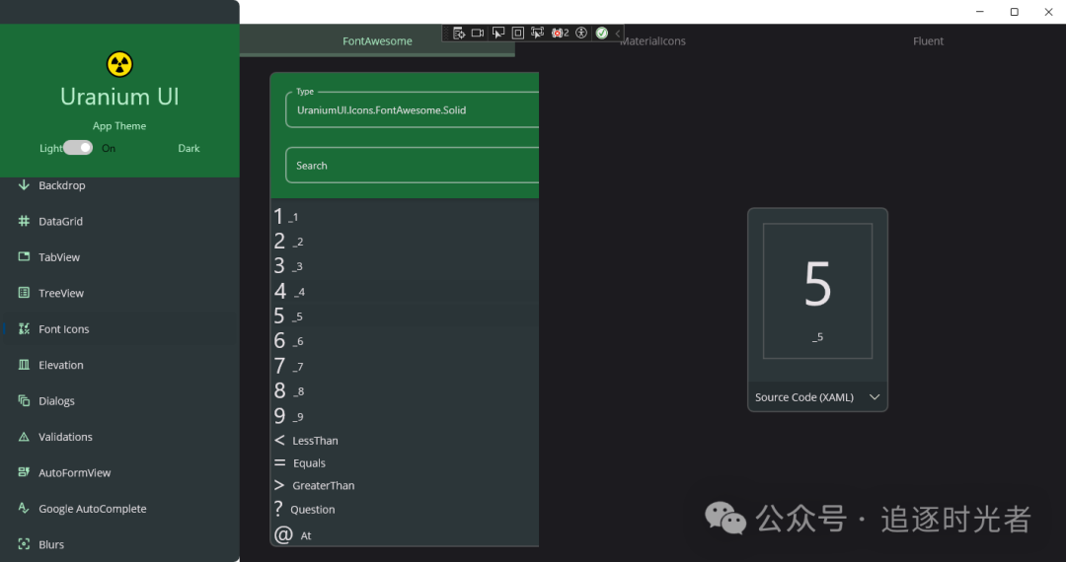
Task: Open AutoFormView page in sidebar
Action: click(x=119, y=473)
